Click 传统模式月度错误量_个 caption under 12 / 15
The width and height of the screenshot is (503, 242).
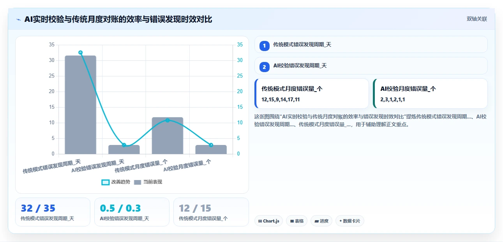203,219
